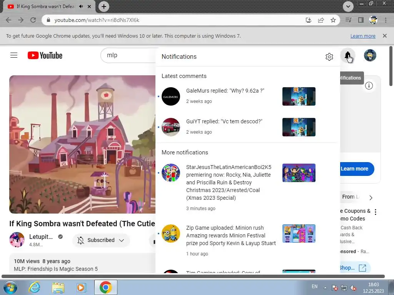Click the Zip Game minion avatar

click(x=170, y=234)
